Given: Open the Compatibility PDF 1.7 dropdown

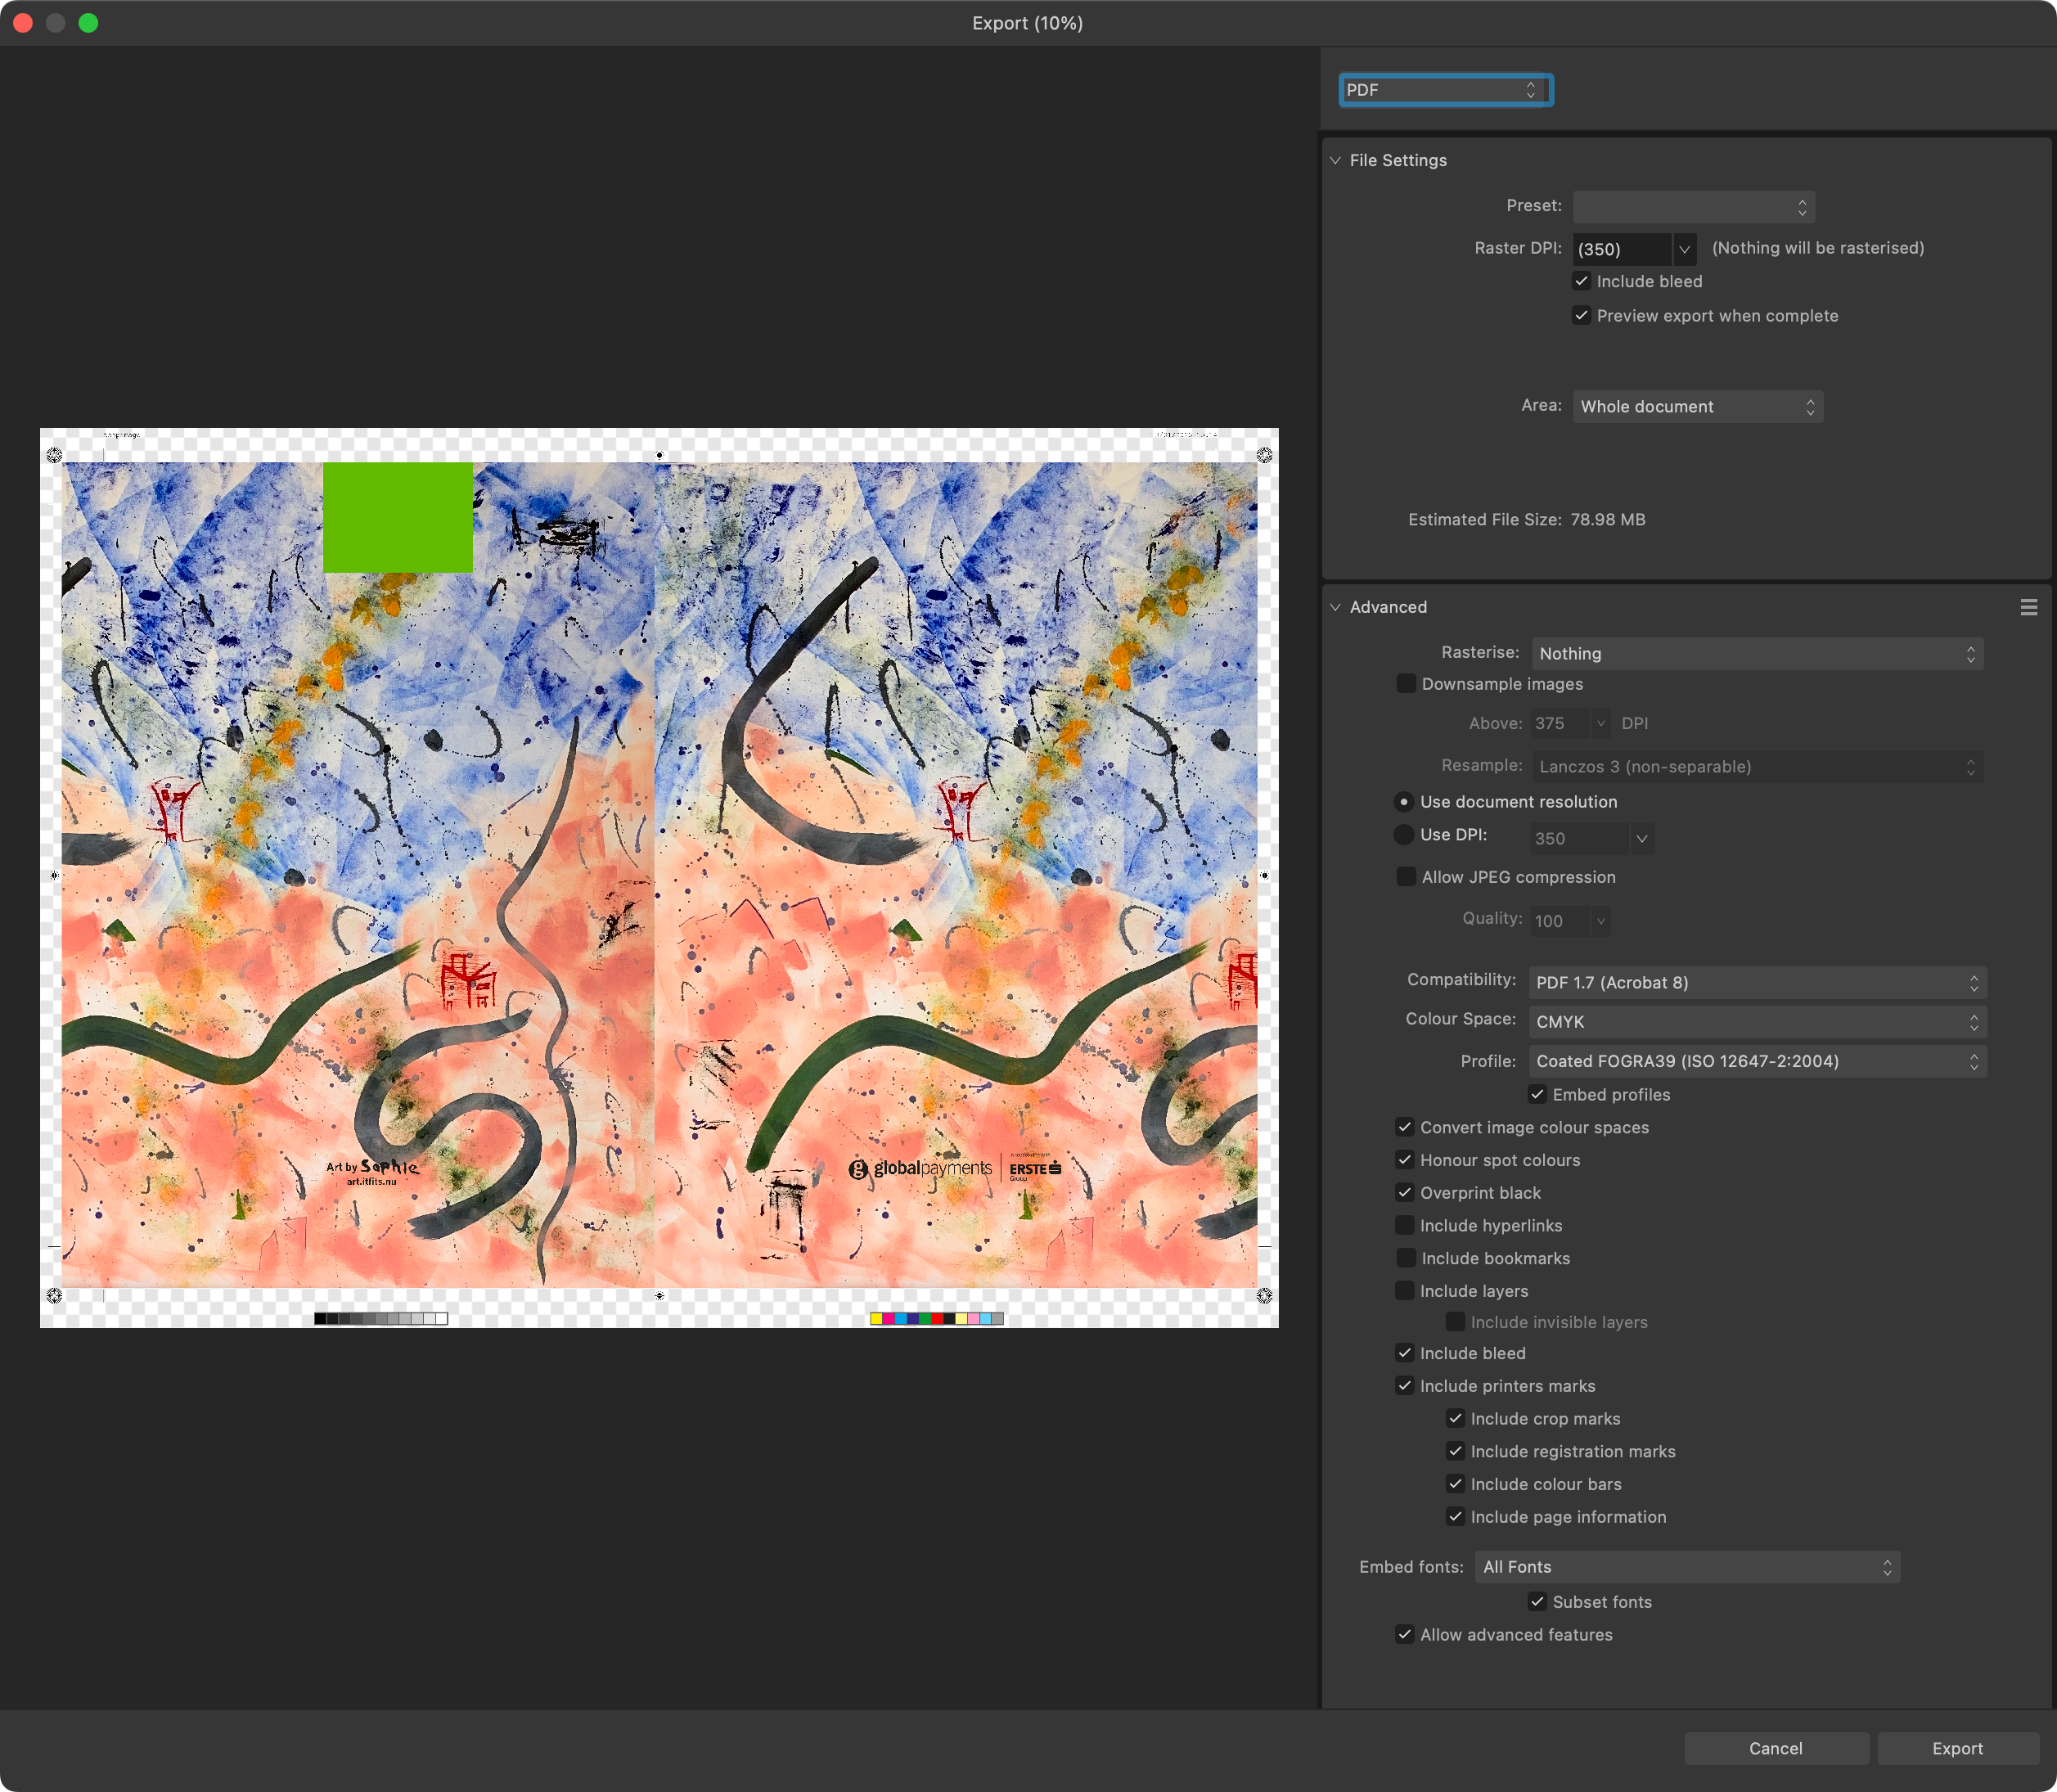Looking at the screenshot, I should pos(1757,983).
